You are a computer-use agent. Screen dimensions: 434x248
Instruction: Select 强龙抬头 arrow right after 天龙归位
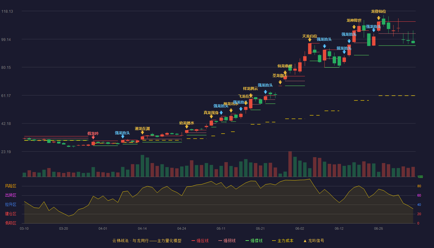[x=324, y=46]
